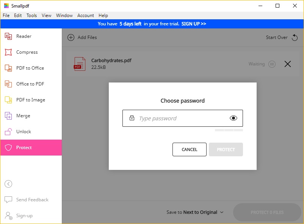This screenshot has width=304, height=224.
Task: Select the Compress tool in the sidebar
Action: [26, 52]
